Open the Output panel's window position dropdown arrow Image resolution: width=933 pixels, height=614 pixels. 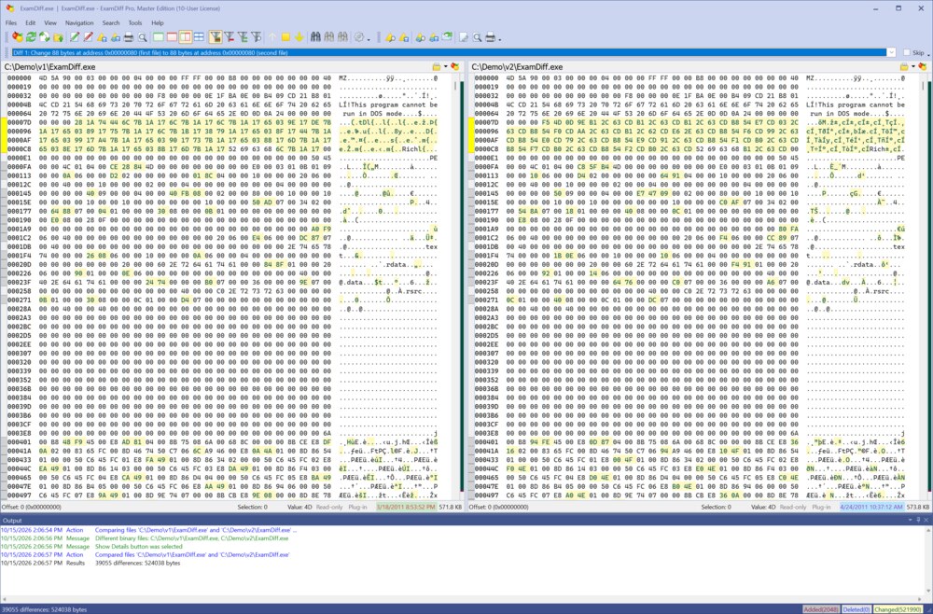coord(911,520)
